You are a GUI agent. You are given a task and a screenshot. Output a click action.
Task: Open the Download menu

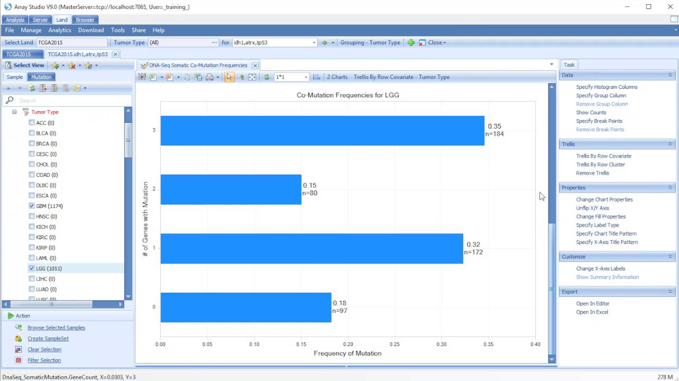(x=91, y=30)
